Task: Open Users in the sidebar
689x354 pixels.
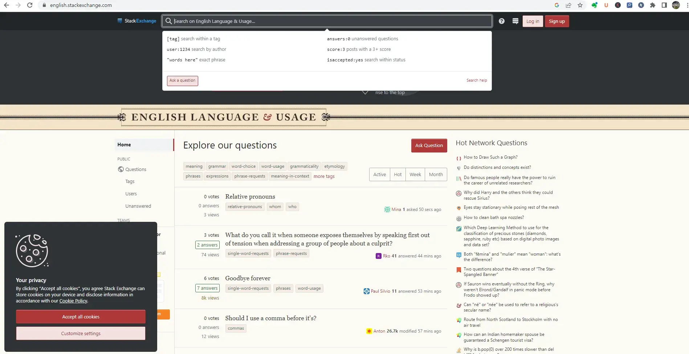Action: coord(131,194)
